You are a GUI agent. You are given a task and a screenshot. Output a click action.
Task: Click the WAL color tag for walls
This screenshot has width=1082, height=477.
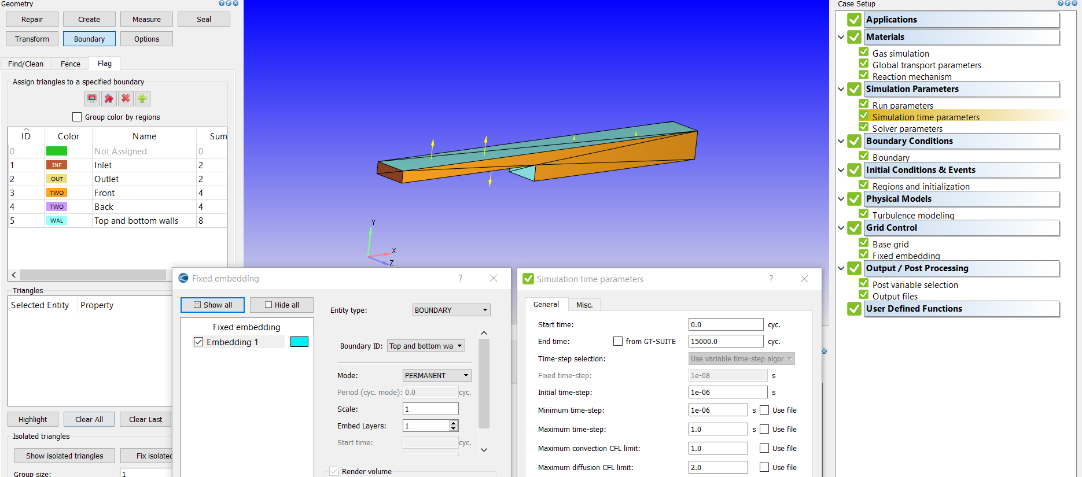pos(57,220)
